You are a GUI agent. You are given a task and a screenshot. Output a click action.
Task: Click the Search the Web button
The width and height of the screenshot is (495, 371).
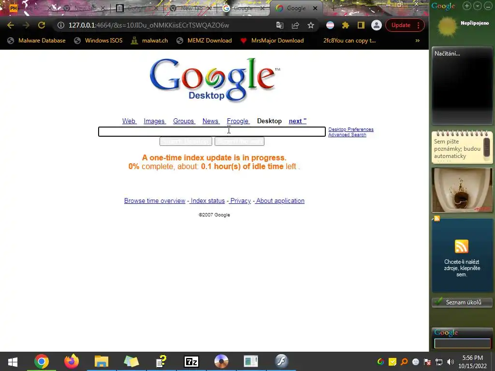tap(239, 142)
